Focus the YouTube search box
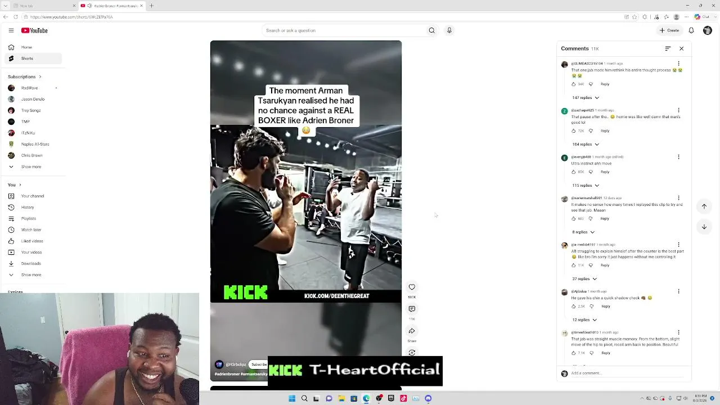The width and height of the screenshot is (720, 405). [x=343, y=30]
